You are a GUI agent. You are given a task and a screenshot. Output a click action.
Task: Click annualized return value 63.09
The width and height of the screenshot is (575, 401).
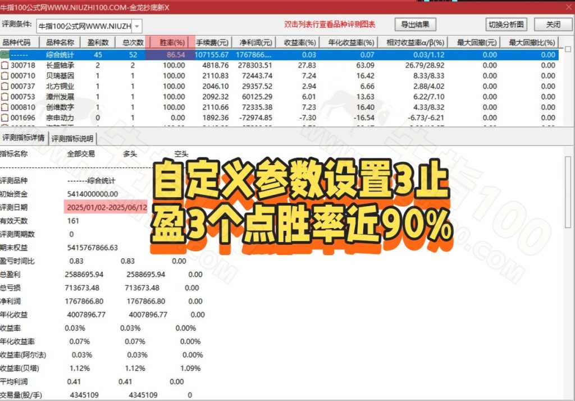pos(365,65)
